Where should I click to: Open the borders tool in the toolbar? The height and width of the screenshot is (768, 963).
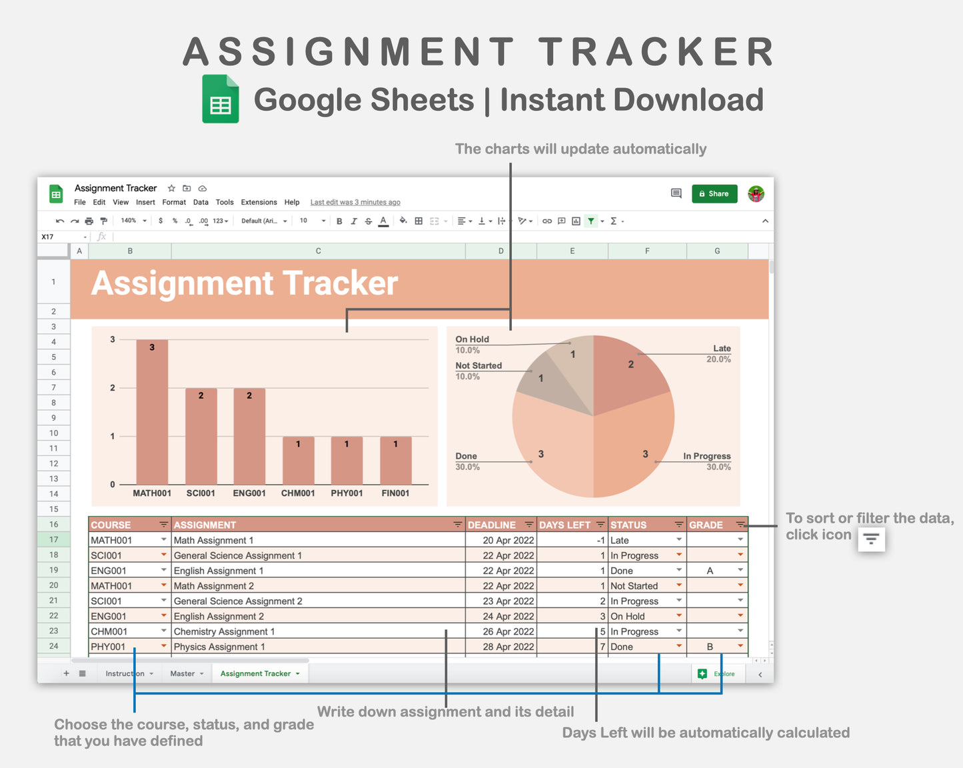[x=419, y=221]
